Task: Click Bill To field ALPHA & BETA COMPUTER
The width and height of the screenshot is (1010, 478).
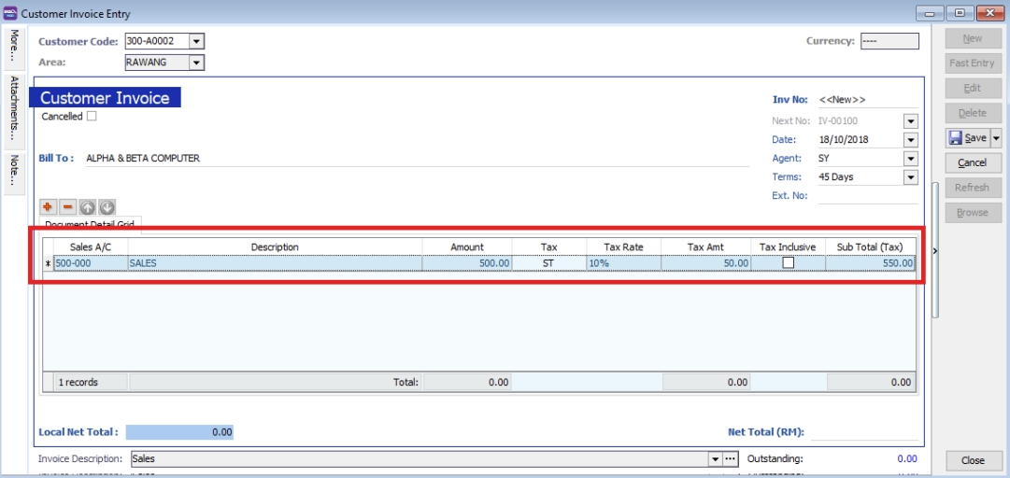Action: 418,159
